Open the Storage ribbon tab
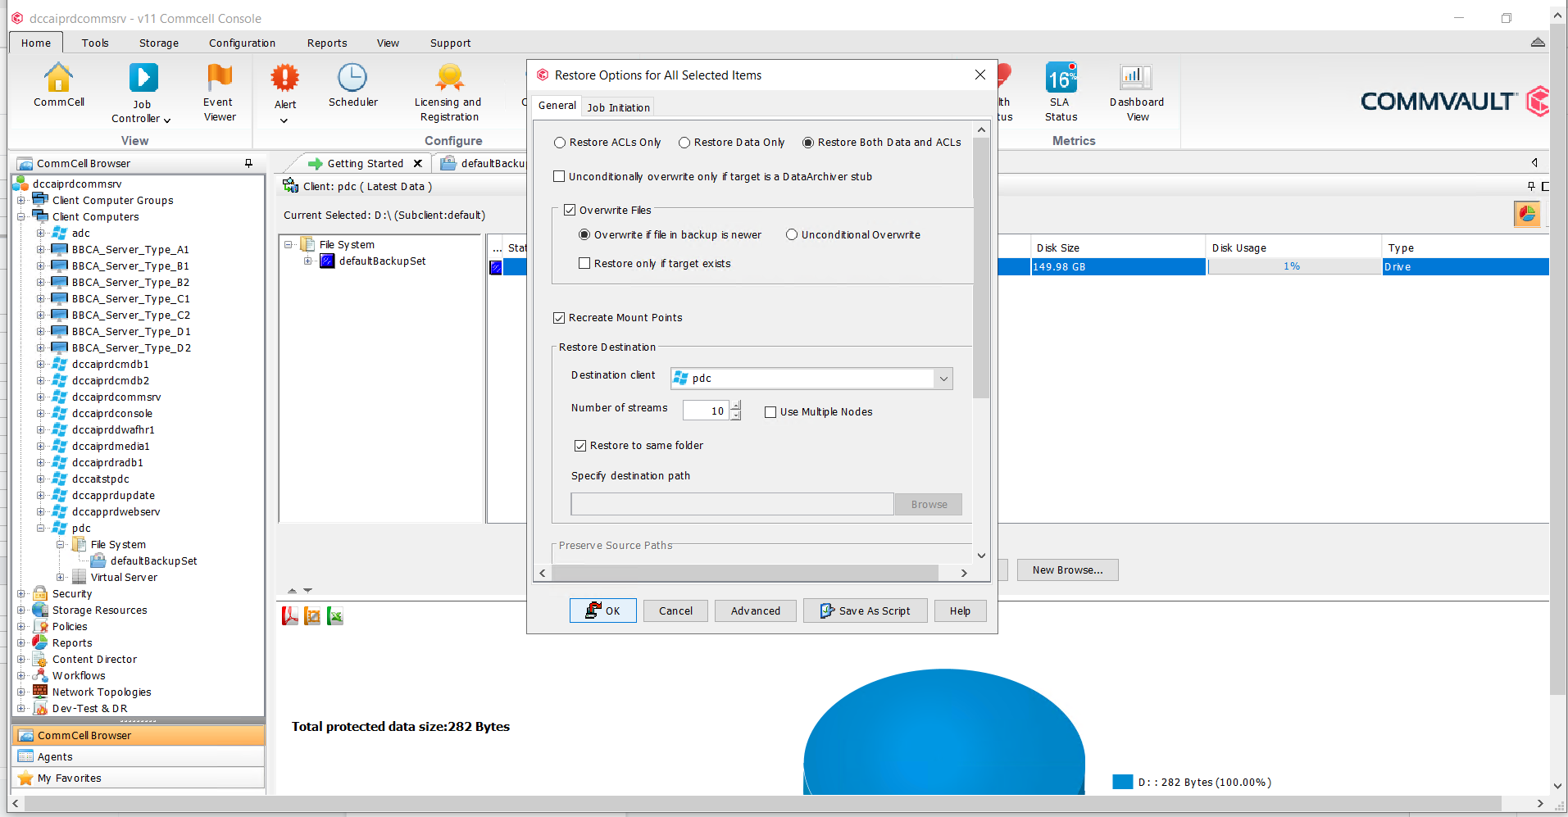The height and width of the screenshot is (817, 1568). click(159, 43)
